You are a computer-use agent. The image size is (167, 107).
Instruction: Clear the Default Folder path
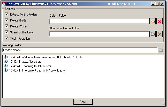pos(160,21)
